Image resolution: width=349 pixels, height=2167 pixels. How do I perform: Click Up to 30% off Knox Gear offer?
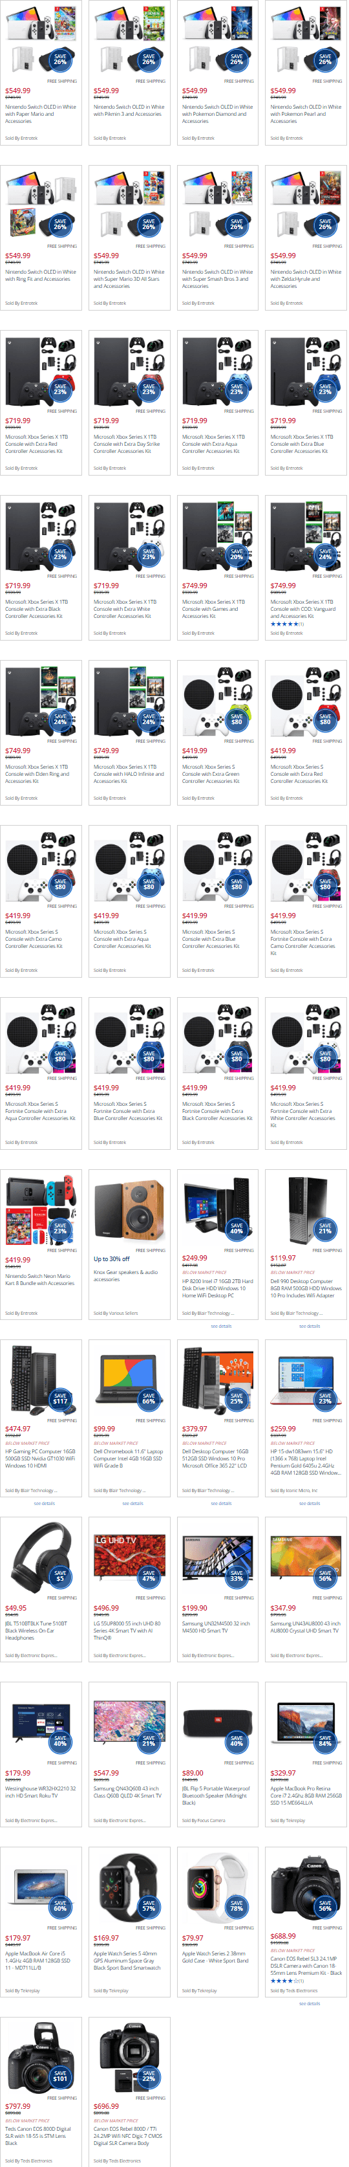(x=112, y=1259)
